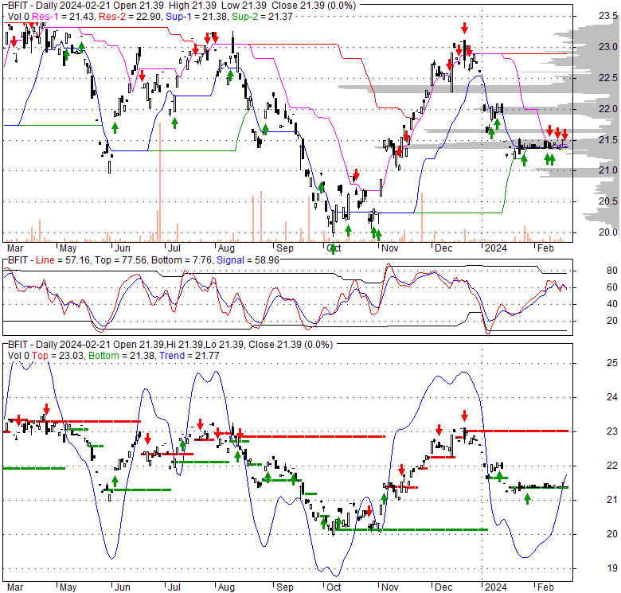
Task: Select the Nov label on the top chart's time axis
Action: 389,248
